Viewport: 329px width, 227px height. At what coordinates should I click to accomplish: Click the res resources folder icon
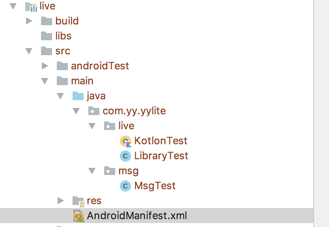point(78,201)
